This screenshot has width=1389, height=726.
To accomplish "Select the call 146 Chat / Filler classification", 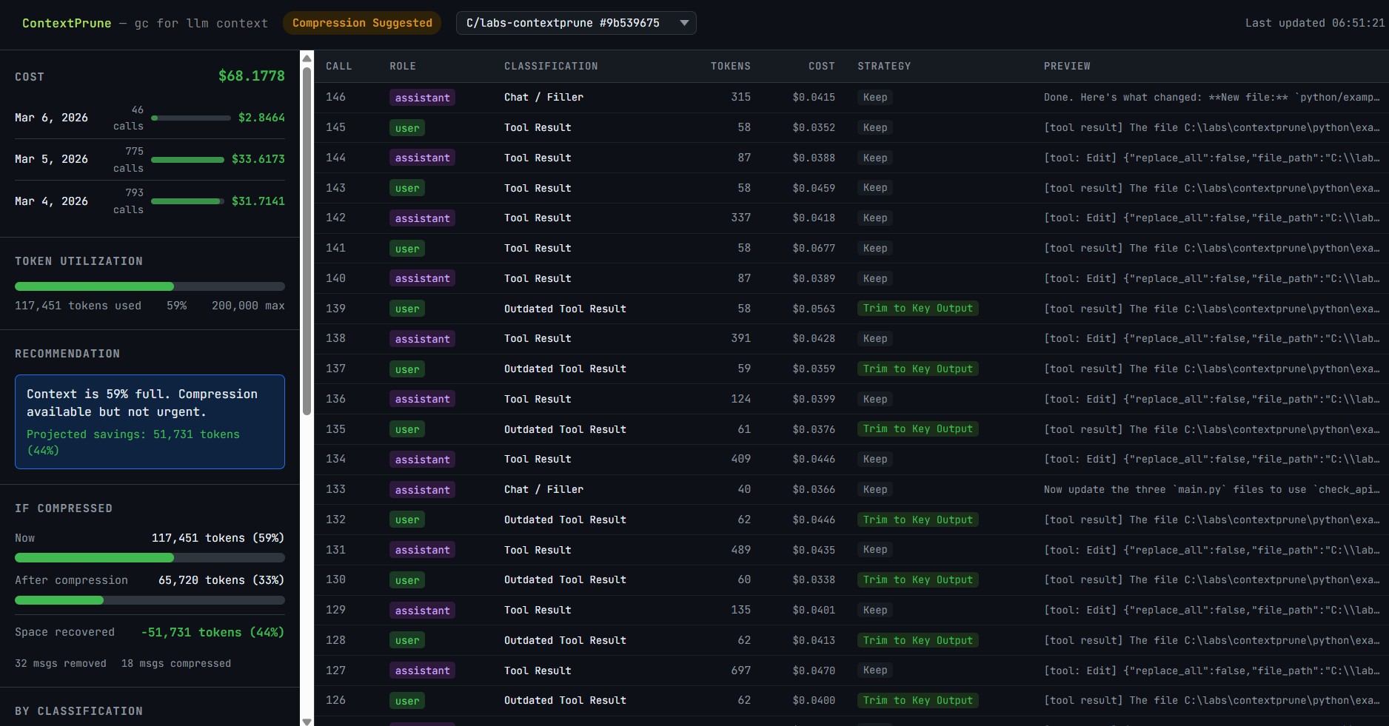I will pos(543,97).
